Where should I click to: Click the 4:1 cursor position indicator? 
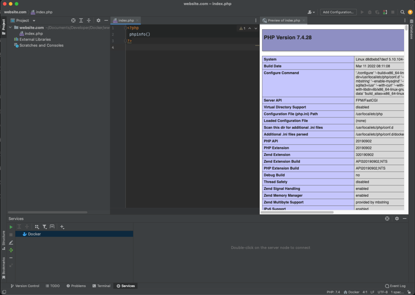[365, 292]
